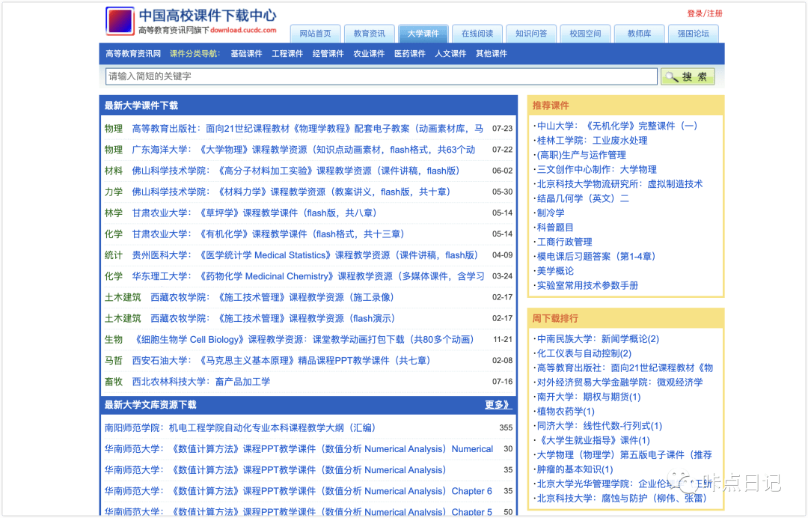Open the 科普题目 link

(x=555, y=228)
